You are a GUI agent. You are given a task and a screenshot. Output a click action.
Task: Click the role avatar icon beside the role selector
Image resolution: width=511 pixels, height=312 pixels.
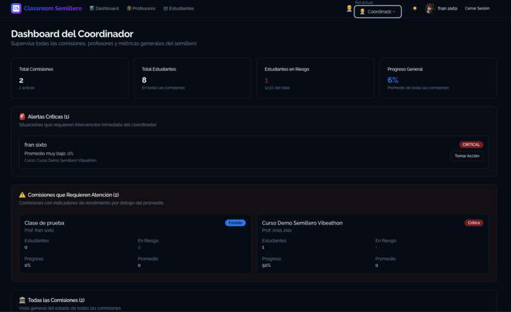coord(349,8)
